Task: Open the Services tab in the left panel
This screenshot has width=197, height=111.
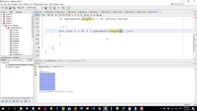Action: pos(19,12)
